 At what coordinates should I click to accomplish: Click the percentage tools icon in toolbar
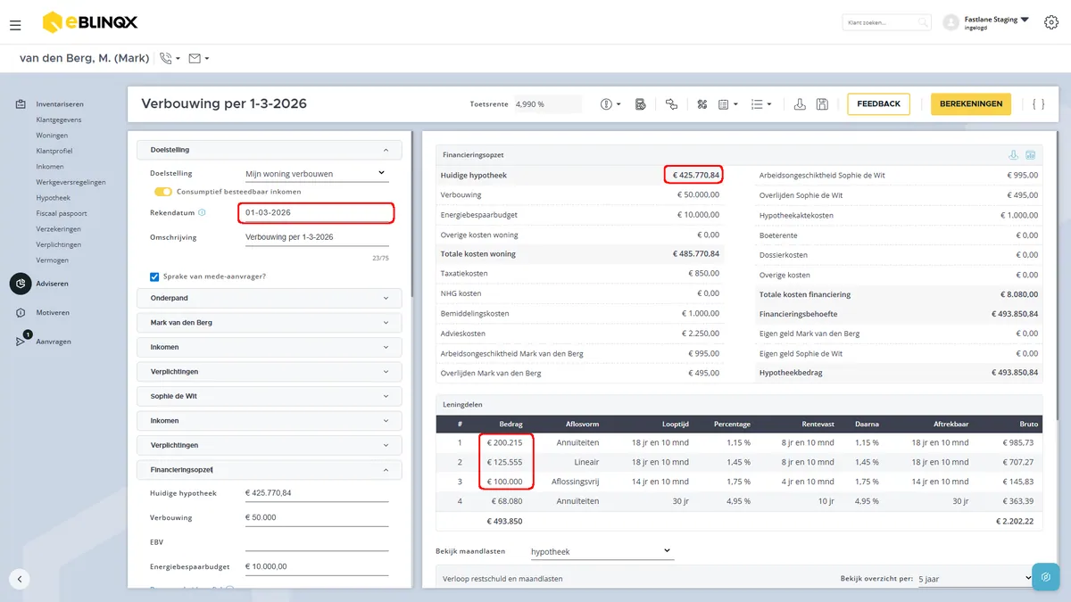click(x=702, y=104)
